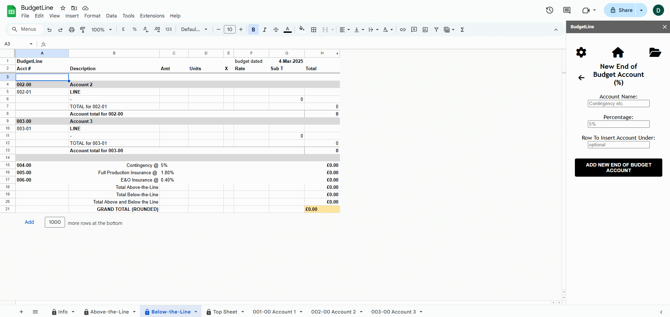This screenshot has height=317, width=670.
Task: Open the Name box dropdown arrow
Action: coord(31,44)
